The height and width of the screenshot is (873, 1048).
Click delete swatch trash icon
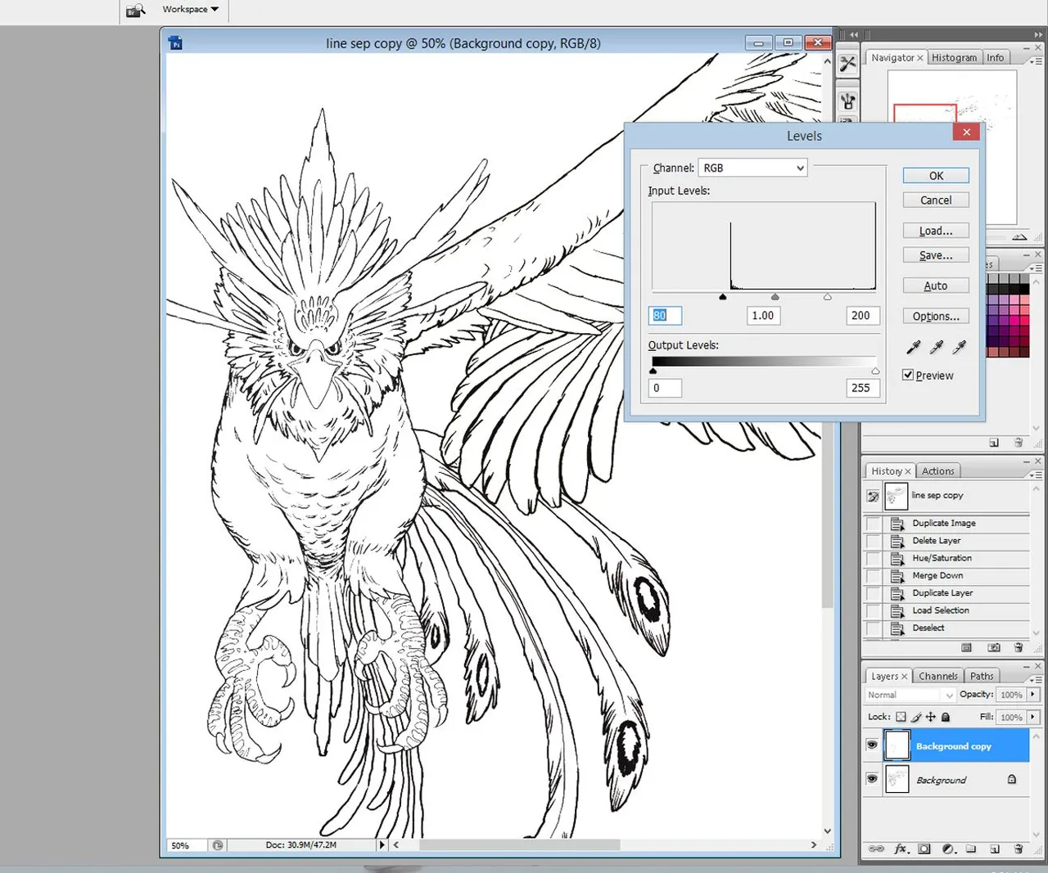click(x=1019, y=443)
